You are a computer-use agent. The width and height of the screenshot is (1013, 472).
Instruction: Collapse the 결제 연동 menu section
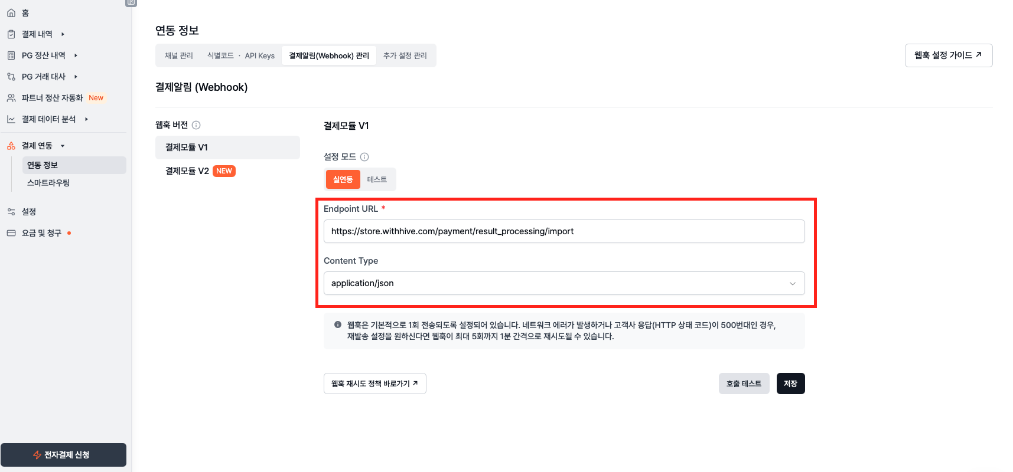(x=63, y=146)
